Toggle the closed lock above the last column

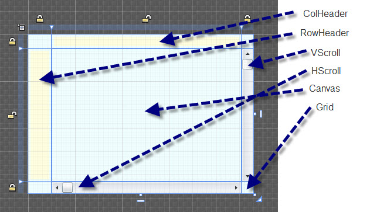247,18
